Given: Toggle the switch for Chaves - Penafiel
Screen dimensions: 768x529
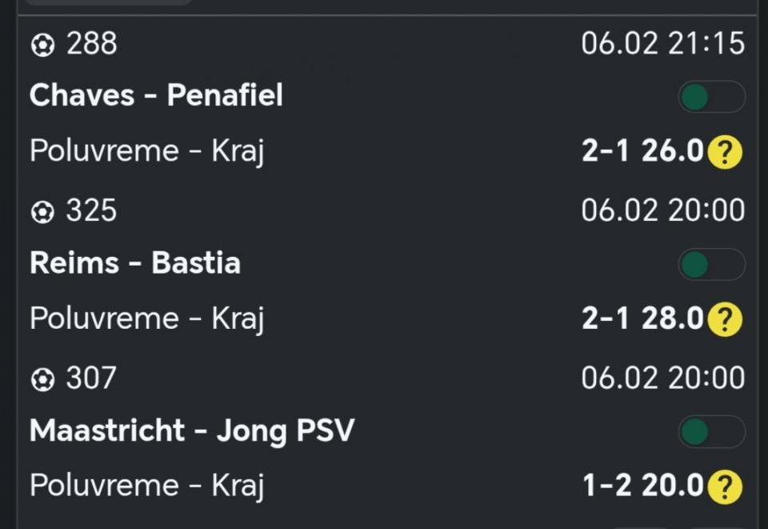Looking at the screenshot, I should coord(711,98).
